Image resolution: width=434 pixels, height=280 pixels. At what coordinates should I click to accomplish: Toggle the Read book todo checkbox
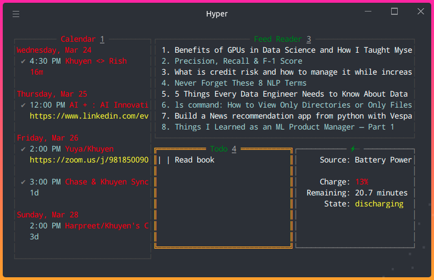[x=164, y=160]
